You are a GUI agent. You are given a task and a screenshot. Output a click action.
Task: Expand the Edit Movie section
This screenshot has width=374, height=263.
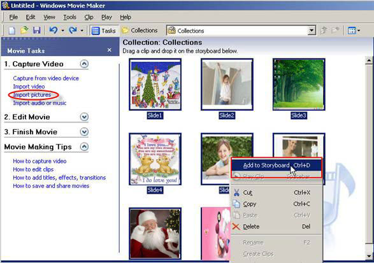84,117
